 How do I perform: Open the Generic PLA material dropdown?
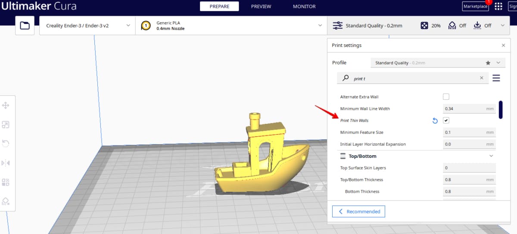click(231, 26)
